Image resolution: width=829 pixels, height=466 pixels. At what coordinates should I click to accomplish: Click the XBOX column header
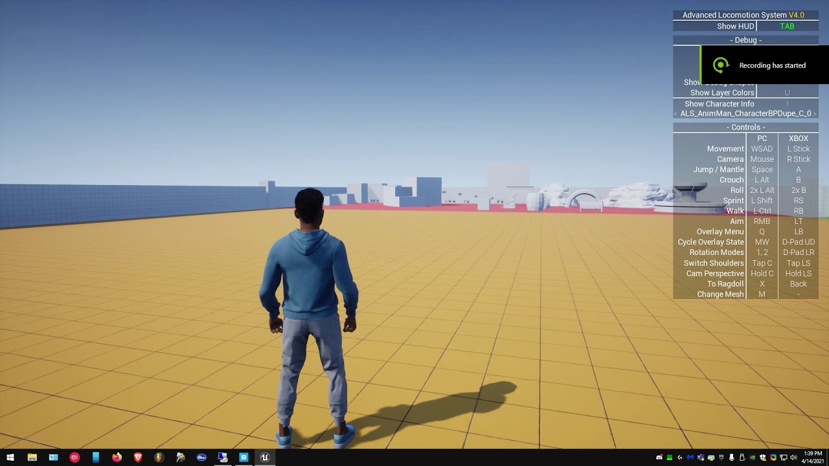[799, 139]
